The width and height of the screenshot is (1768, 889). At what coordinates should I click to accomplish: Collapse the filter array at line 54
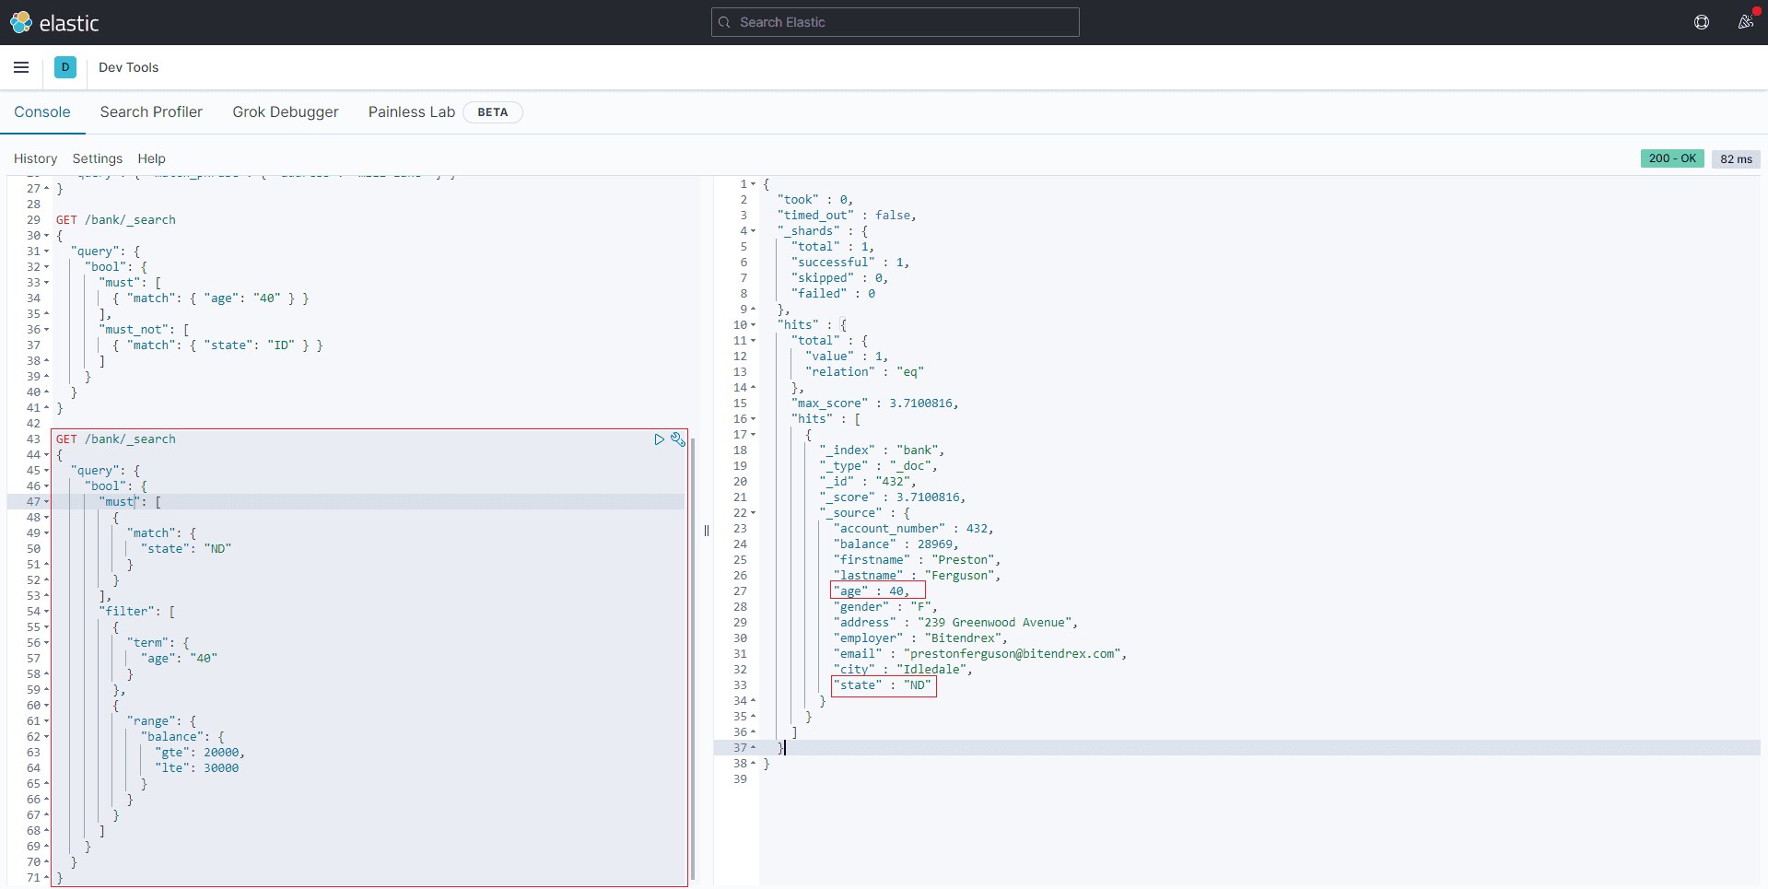point(47,612)
